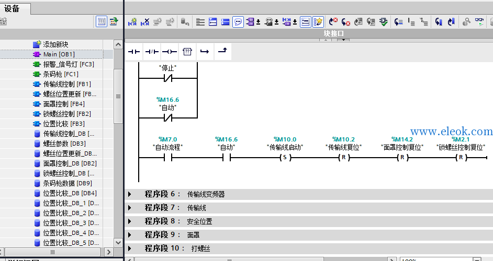Screen dimensions: 493x261
Task: Click the green checkmark compile-check icon
Action: click(x=384, y=21)
